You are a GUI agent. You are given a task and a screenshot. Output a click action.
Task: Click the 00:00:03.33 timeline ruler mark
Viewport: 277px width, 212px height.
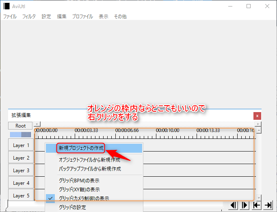click(86, 130)
